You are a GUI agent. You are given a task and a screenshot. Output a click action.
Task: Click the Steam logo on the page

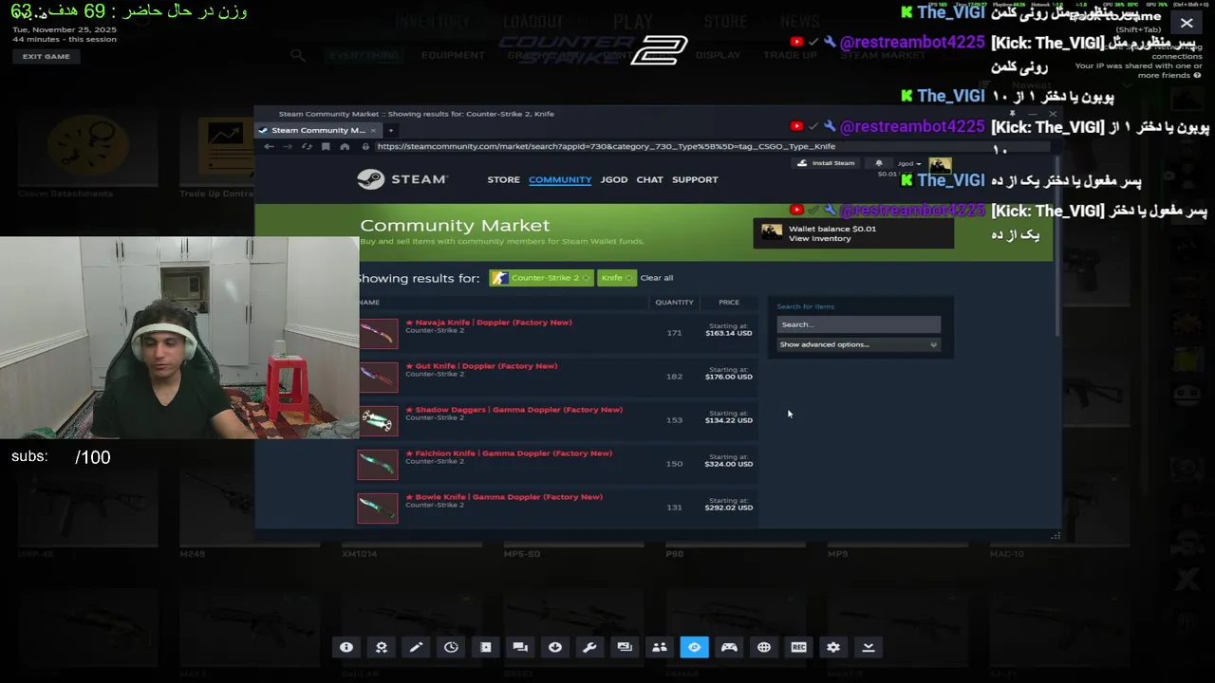click(x=402, y=179)
